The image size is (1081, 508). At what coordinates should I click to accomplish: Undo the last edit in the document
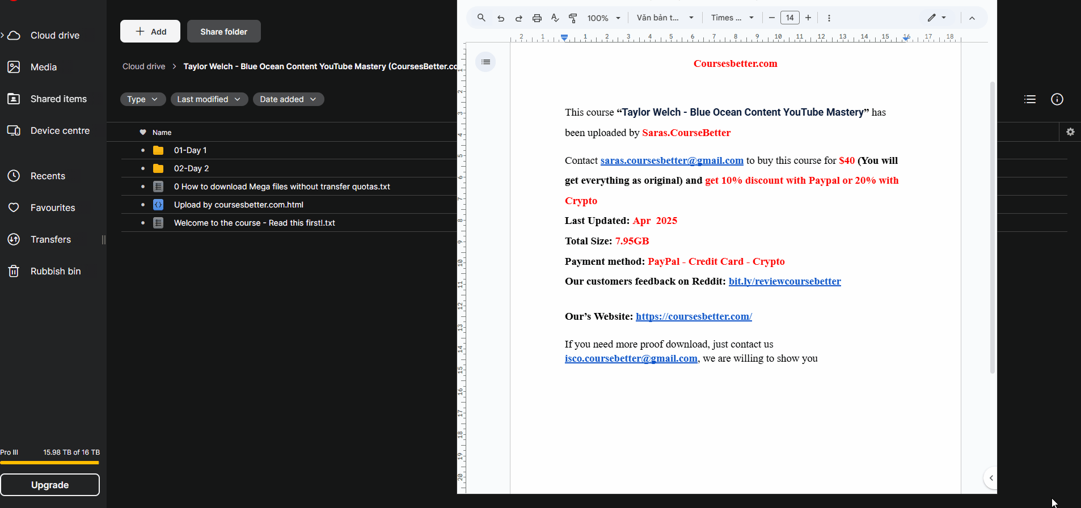coord(501,18)
